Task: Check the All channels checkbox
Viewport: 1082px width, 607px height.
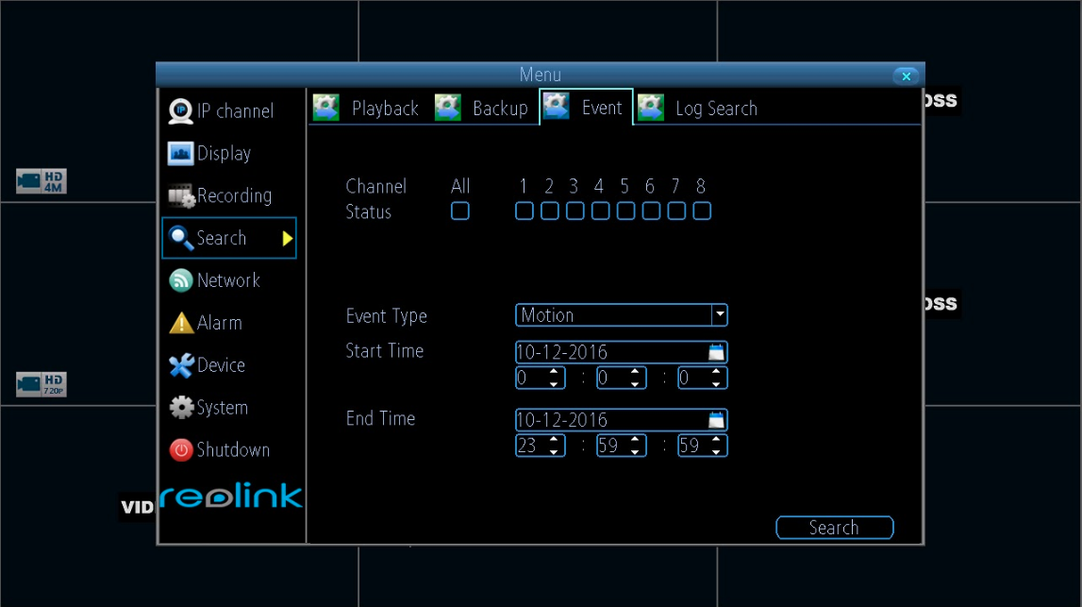Action: [459, 211]
